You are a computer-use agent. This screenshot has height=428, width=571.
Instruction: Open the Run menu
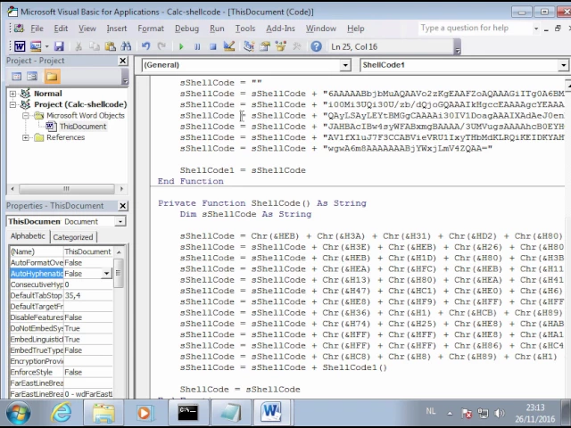[217, 29]
